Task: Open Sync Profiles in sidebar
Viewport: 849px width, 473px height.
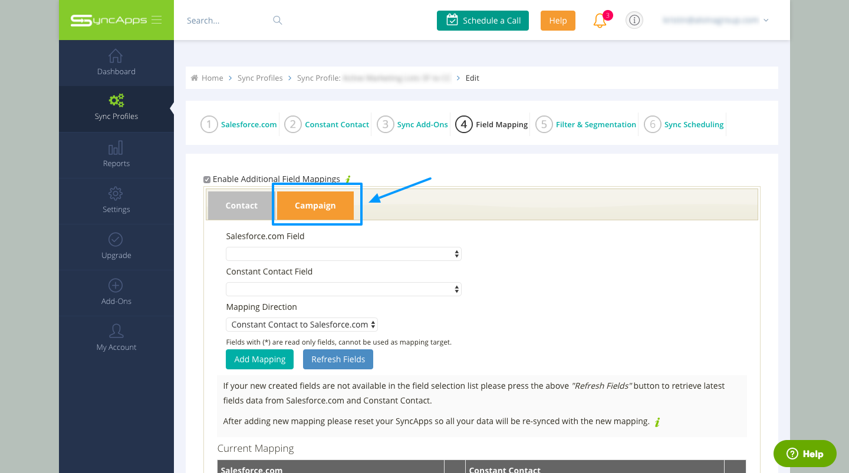Action: [x=116, y=108]
